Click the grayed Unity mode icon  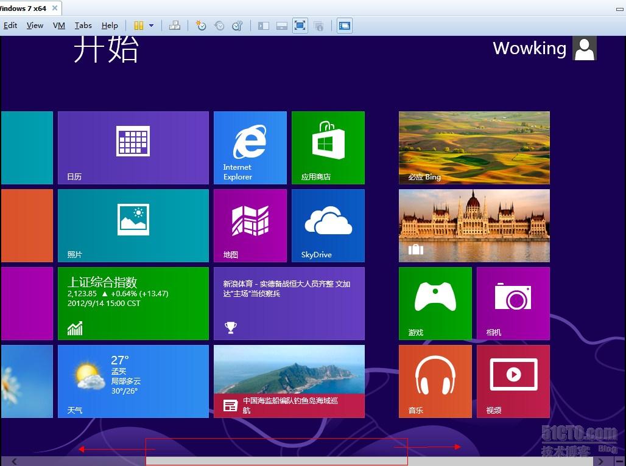(x=318, y=26)
